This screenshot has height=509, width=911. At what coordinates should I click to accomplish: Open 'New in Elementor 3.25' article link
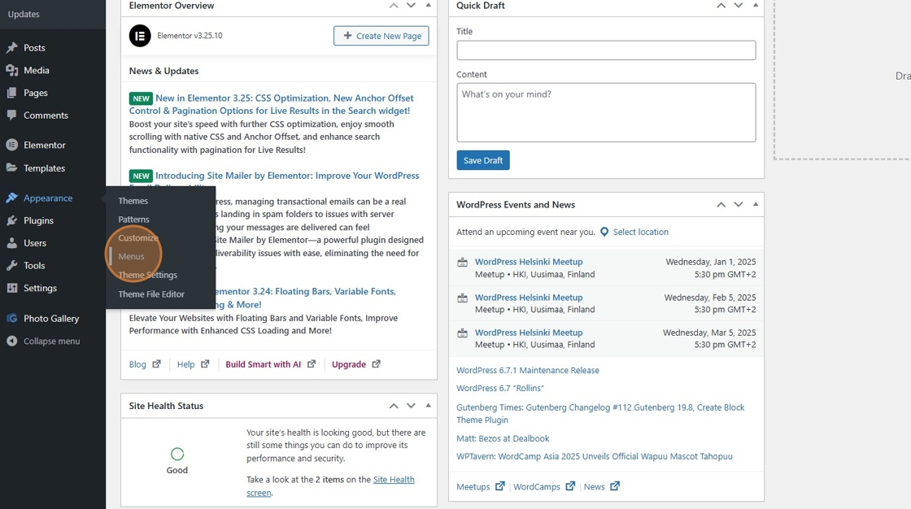point(272,105)
